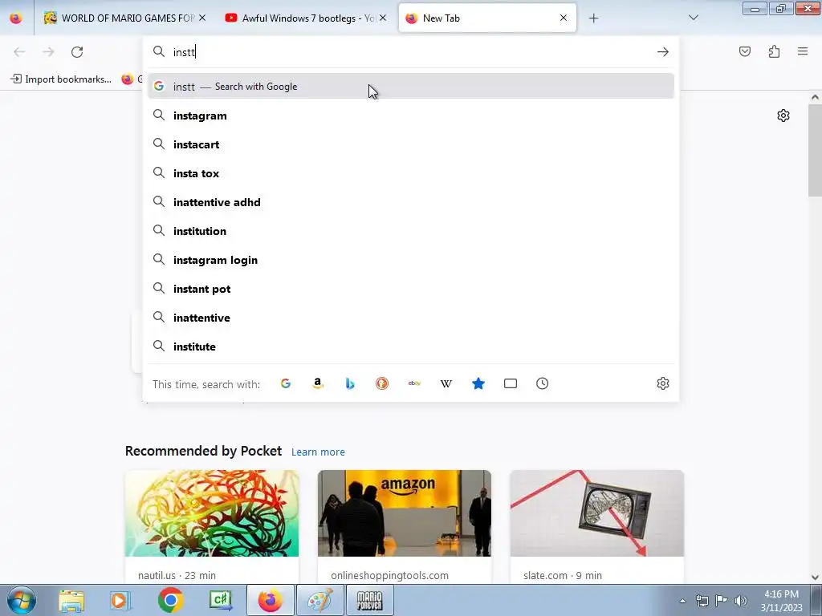Viewport: 822px width, 616px height.
Task: Click the volume speaker tray icon
Action: coord(741,601)
